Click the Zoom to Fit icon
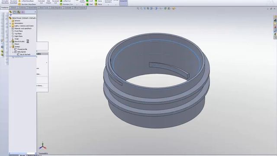This screenshot has width=277, height=156. tap(138, 9)
